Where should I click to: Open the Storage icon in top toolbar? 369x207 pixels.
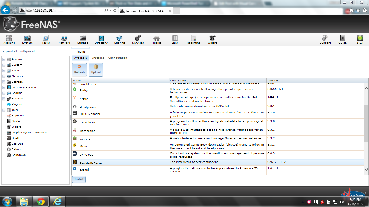pyautogui.click(x=82, y=39)
